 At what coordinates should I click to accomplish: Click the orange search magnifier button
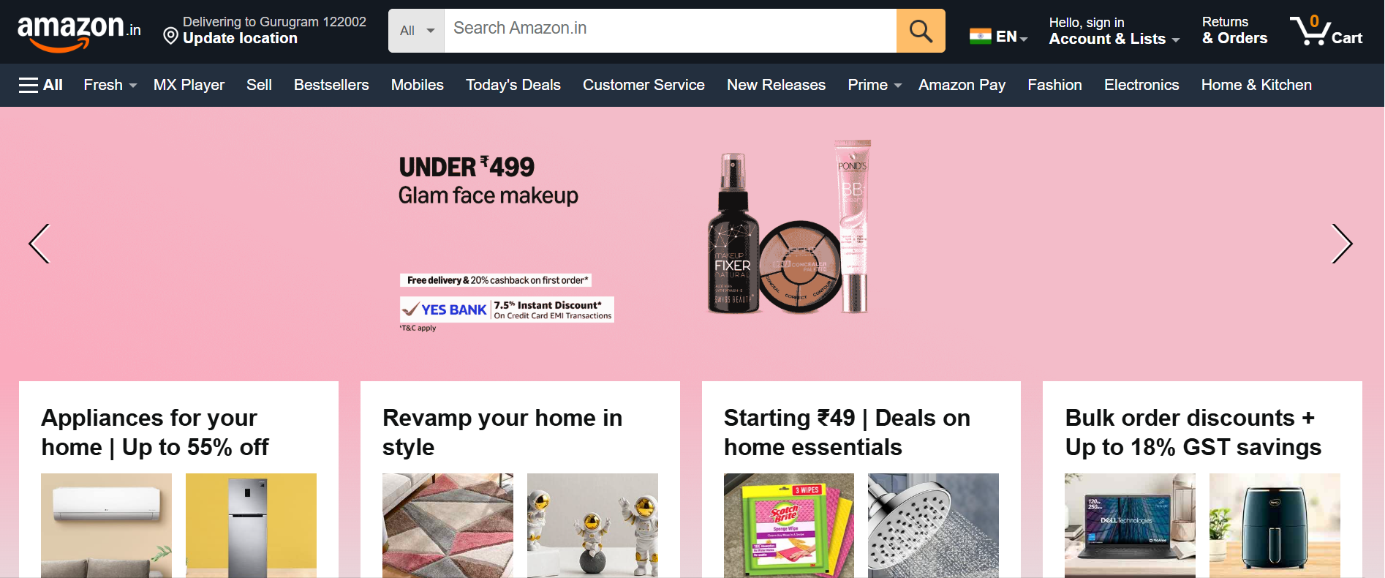tap(921, 31)
